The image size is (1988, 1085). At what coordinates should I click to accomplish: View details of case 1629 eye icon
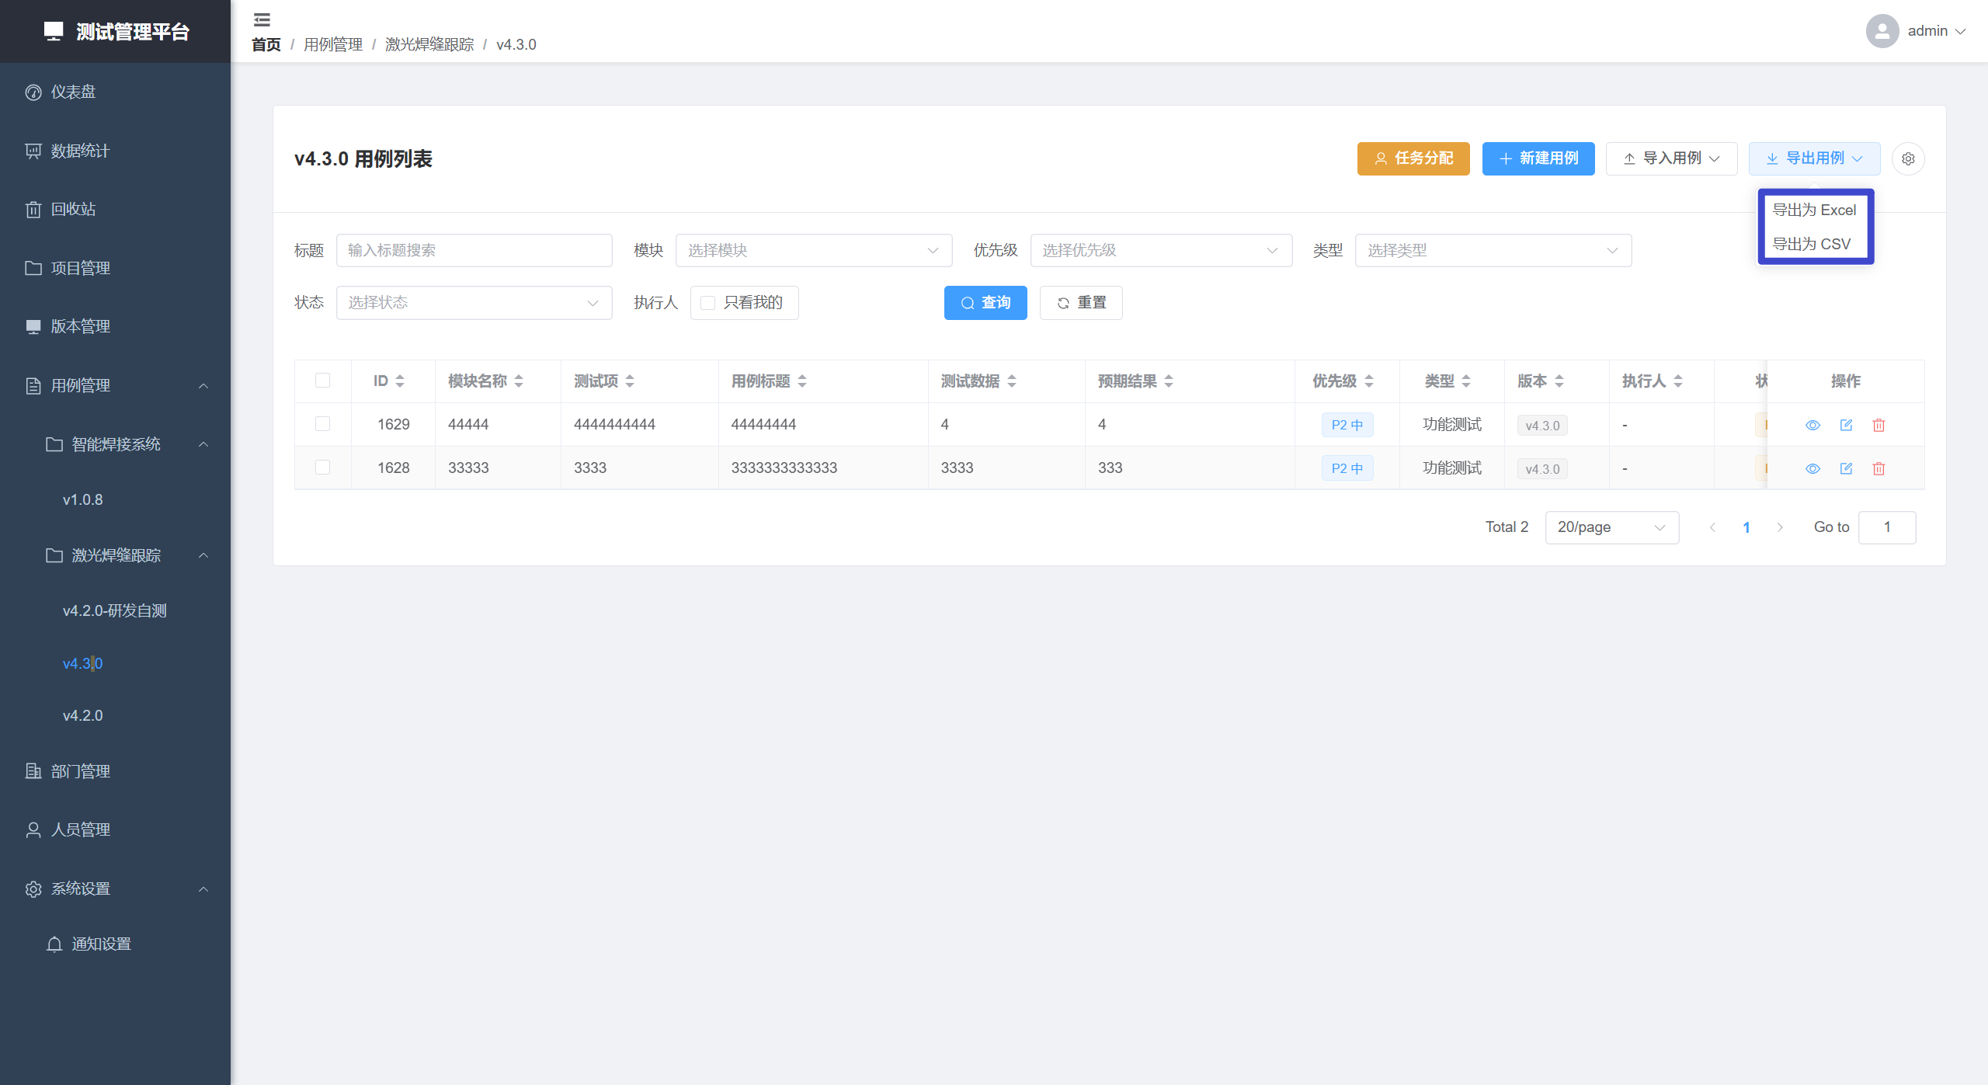pyautogui.click(x=1812, y=425)
